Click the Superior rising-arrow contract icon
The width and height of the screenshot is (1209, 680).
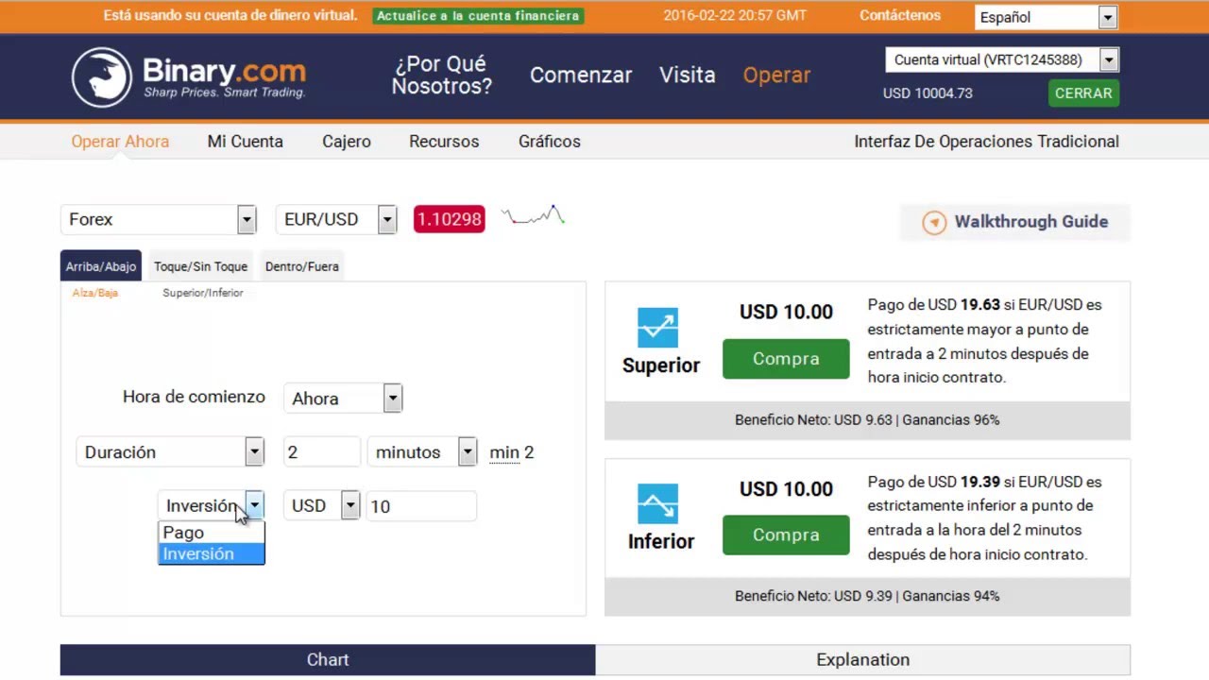point(657,328)
